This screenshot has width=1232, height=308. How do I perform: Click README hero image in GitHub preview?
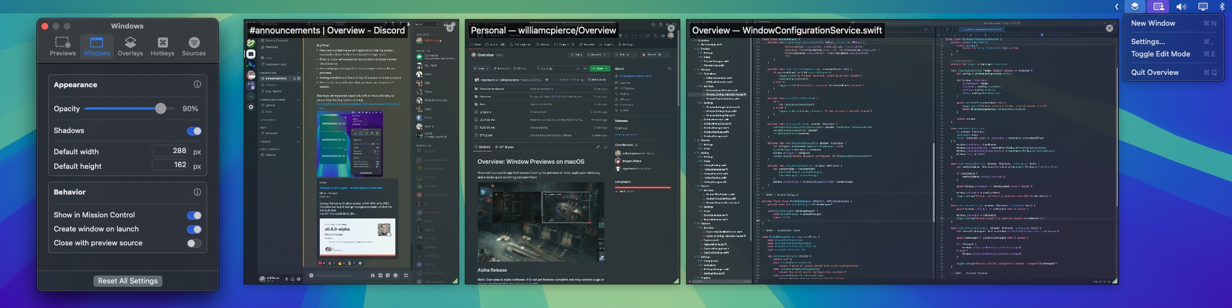(541, 221)
